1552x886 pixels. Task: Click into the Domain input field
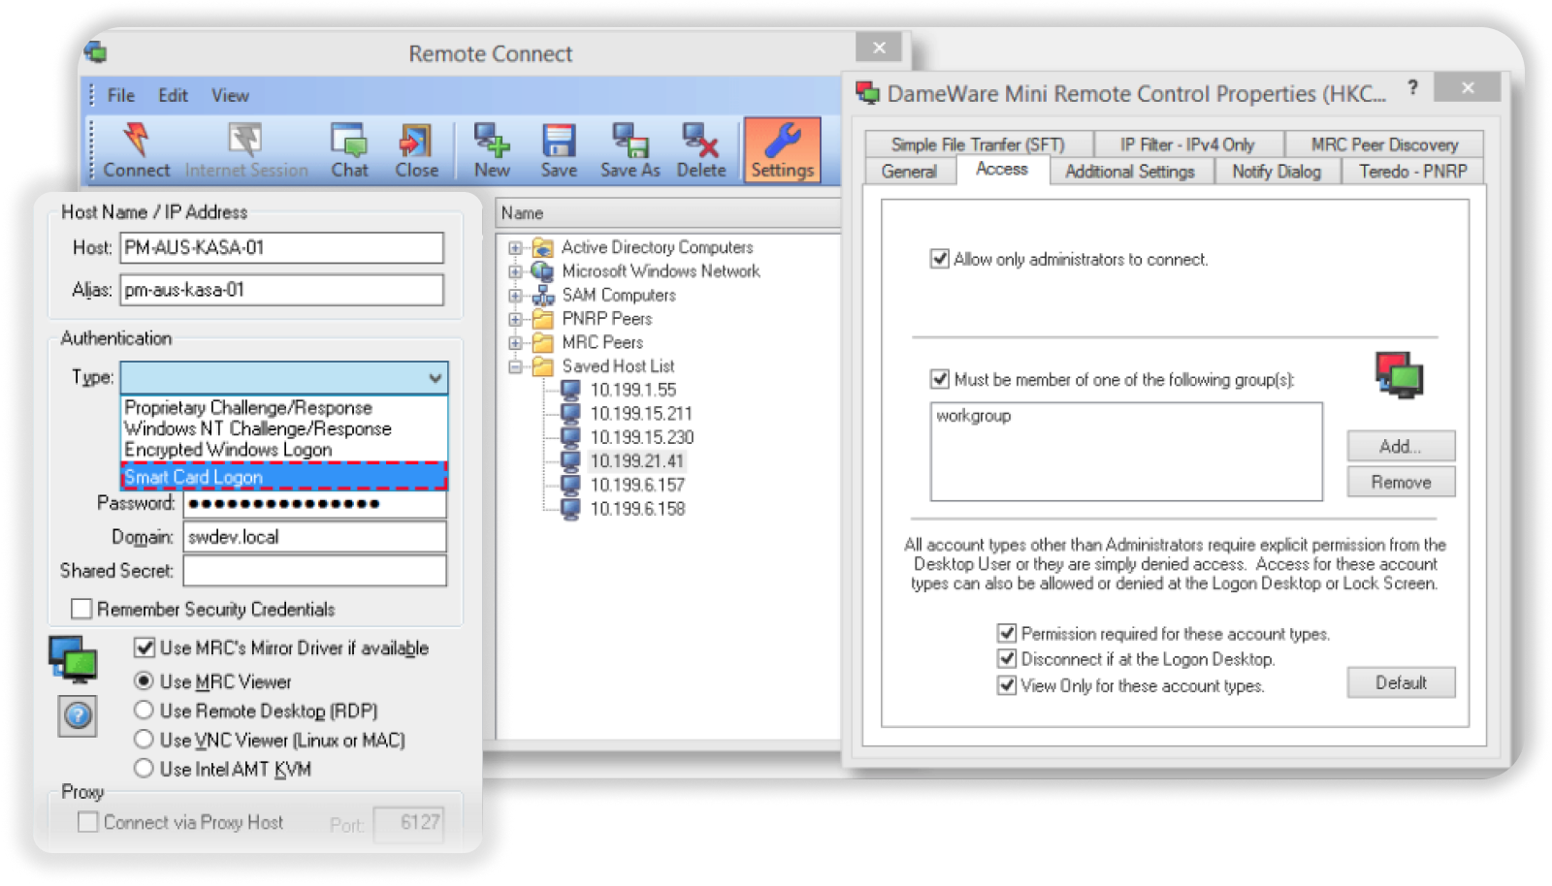tap(315, 537)
